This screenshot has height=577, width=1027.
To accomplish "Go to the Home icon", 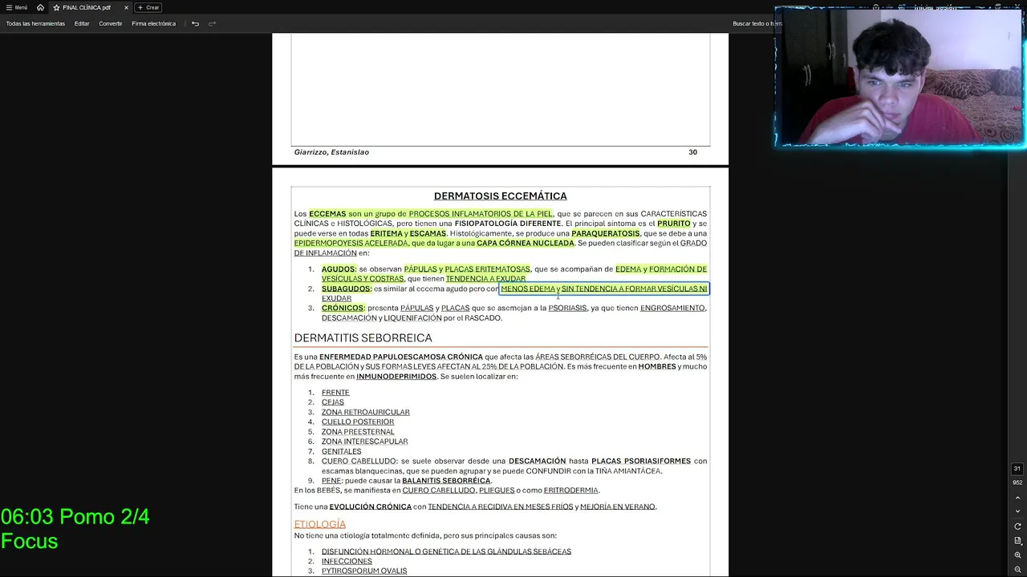I will (x=40, y=7).
